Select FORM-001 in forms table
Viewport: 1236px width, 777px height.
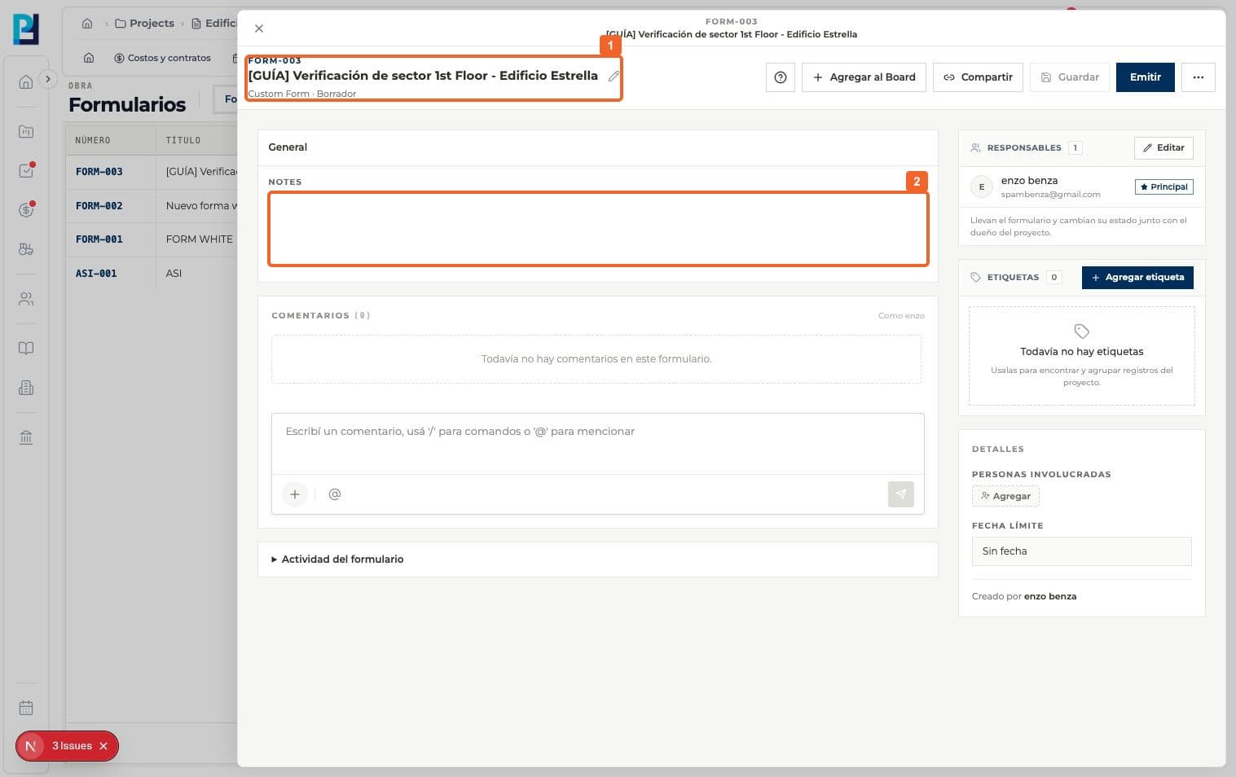pos(99,239)
